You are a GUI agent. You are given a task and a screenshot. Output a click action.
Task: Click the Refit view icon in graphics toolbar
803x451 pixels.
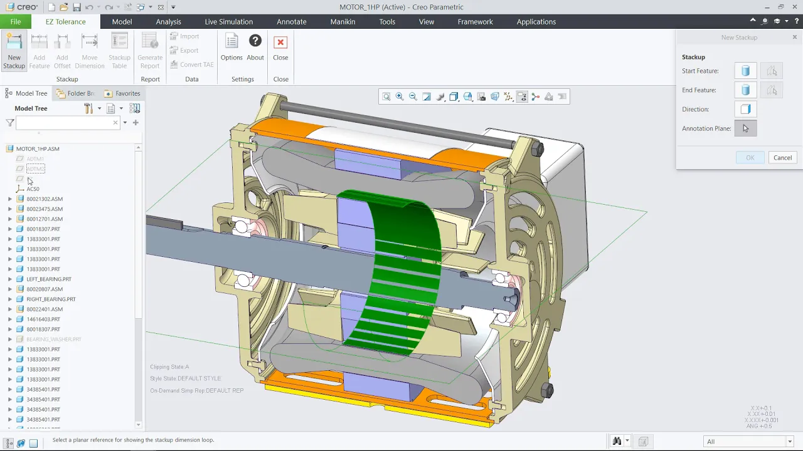click(386, 96)
